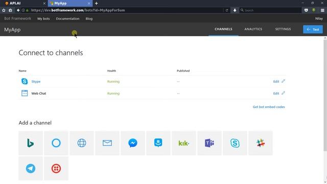The width and height of the screenshot is (327, 184).
Task: Open the Skype channel link
Action: (36, 81)
